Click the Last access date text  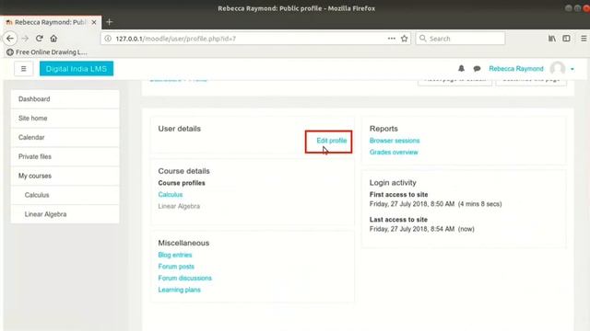(x=422, y=229)
